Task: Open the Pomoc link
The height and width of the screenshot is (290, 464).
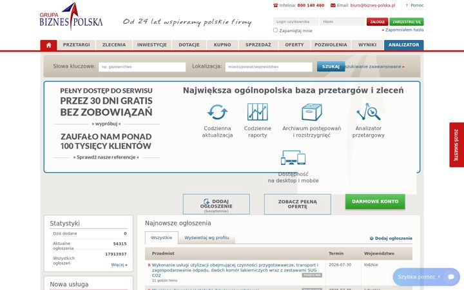Action: (417, 5)
